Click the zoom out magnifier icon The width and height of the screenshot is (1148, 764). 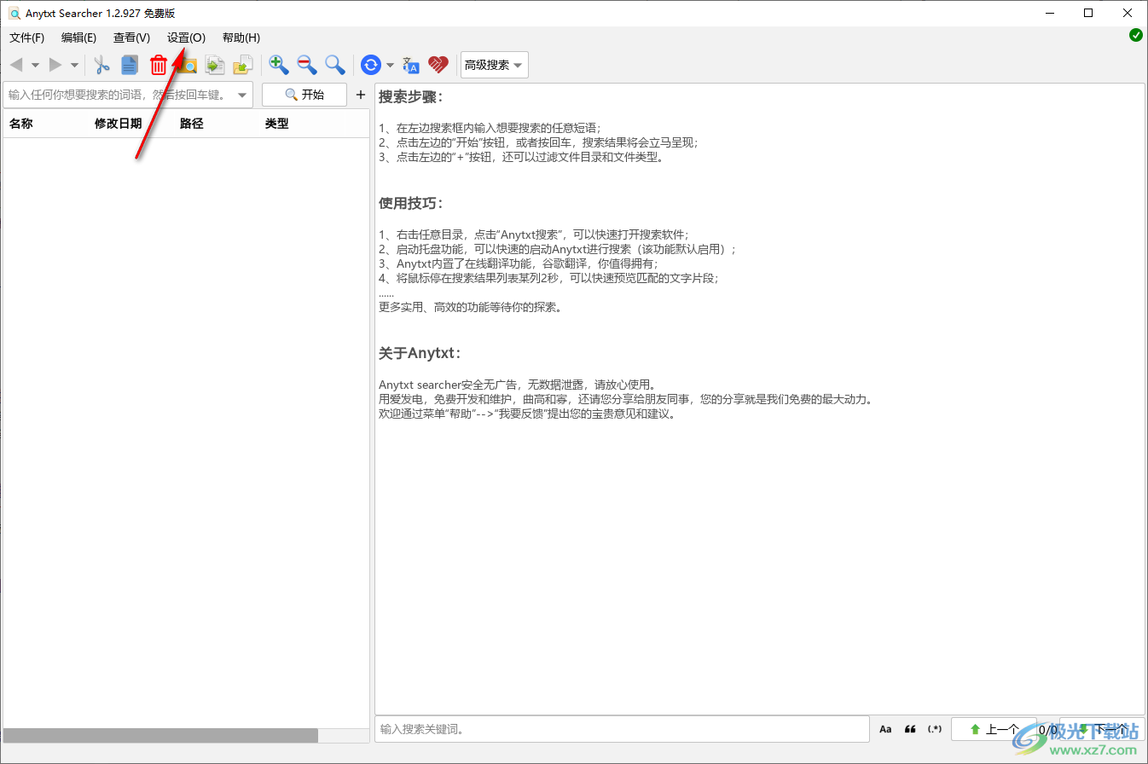[307, 65]
